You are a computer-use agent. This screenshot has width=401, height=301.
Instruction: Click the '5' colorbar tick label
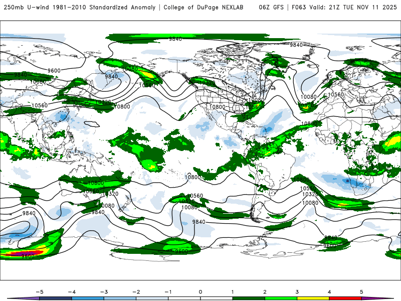[361, 292]
